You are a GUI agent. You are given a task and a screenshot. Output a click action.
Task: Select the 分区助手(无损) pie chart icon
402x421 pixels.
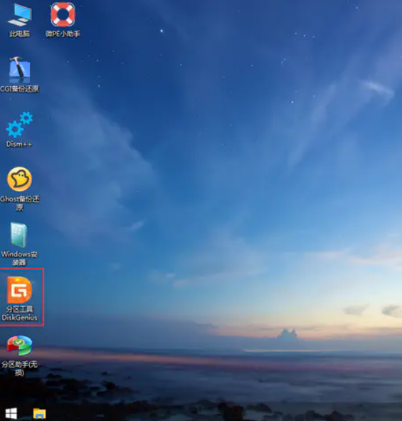pos(20,345)
